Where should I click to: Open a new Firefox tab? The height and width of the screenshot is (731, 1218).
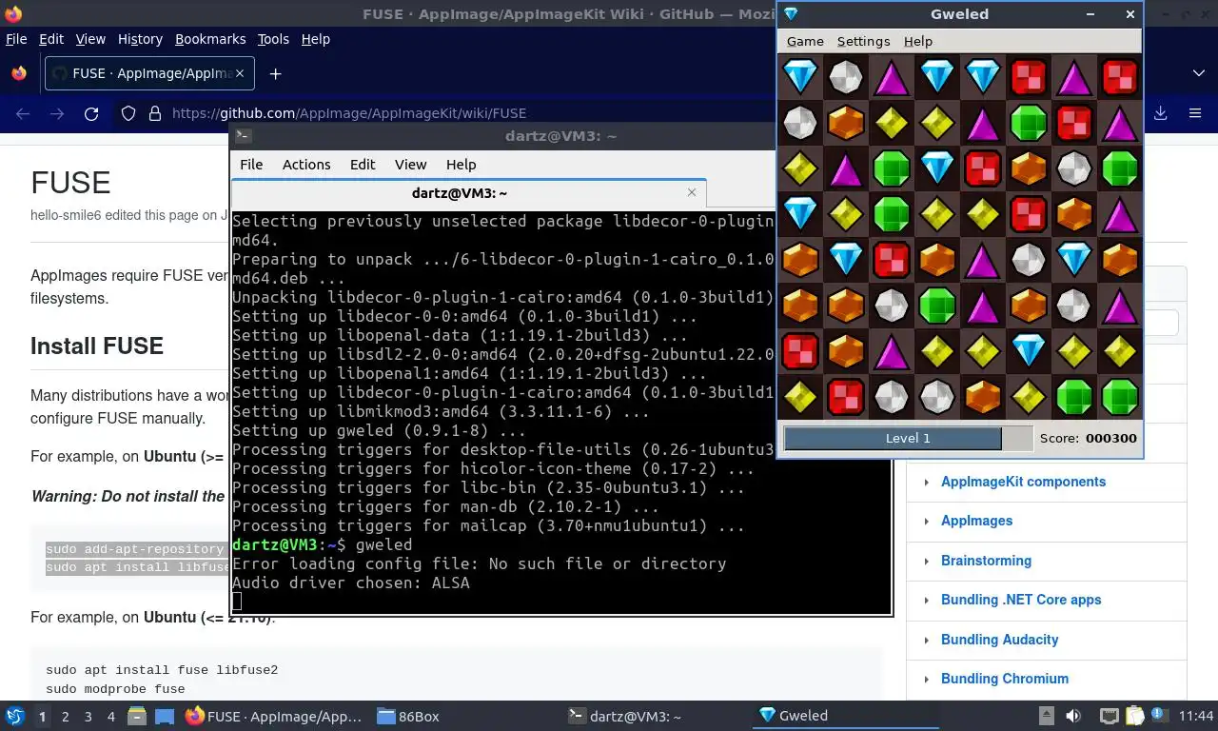click(275, 73)
